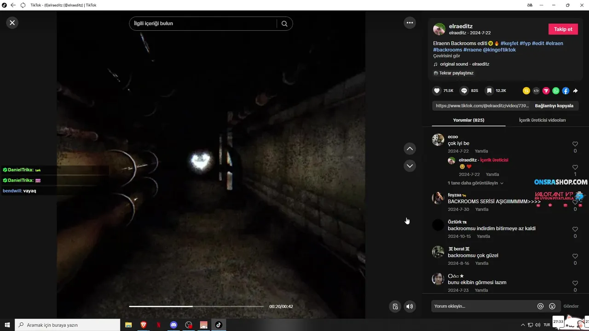The image size is (589, 331).
Task: Click the video URL text field
Action: (482, 106)
